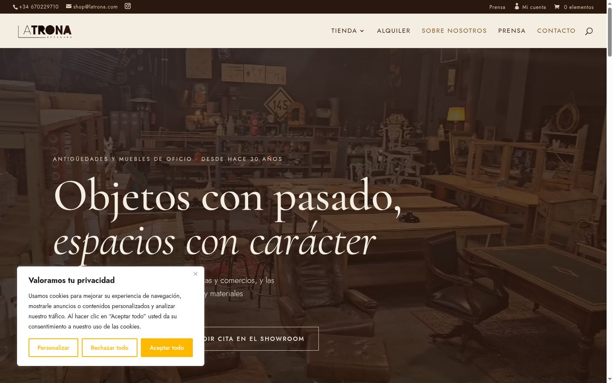Close the cookie privacy banner
Screen dimensions: 613x383
click(x=195, y=274)
